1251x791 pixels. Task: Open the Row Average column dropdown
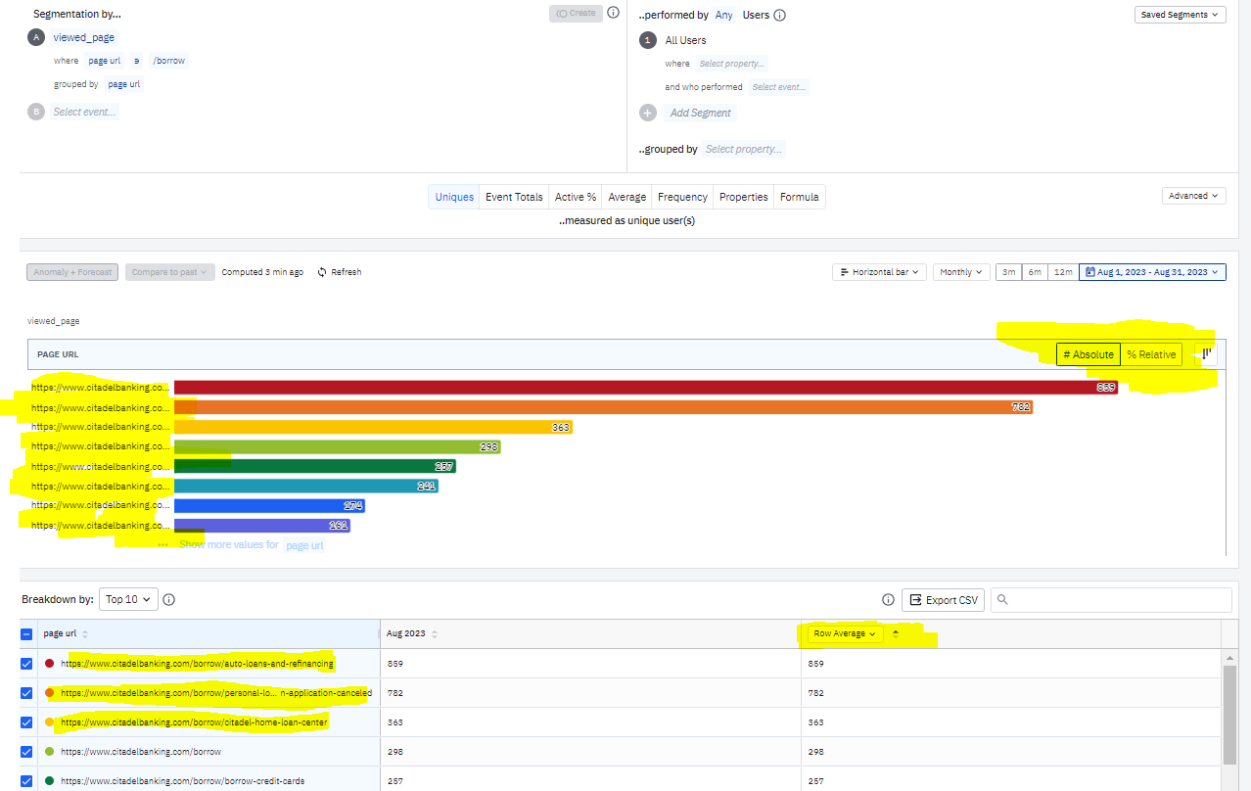(845, 633)
